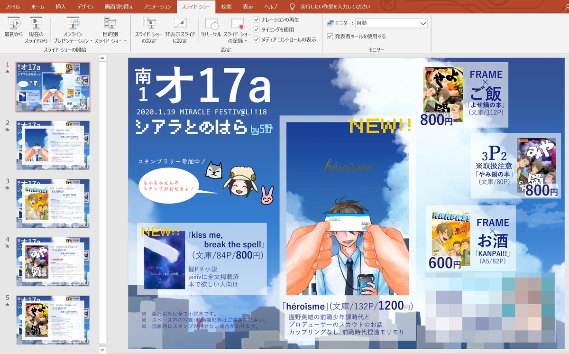Click the 600円 price text
This screenshot has height=354, width=569.
pyautogui.click(x=444, y=262)
